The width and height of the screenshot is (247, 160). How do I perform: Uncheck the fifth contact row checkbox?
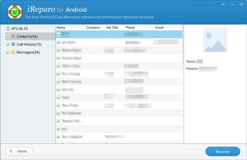[x=58, y=66]
